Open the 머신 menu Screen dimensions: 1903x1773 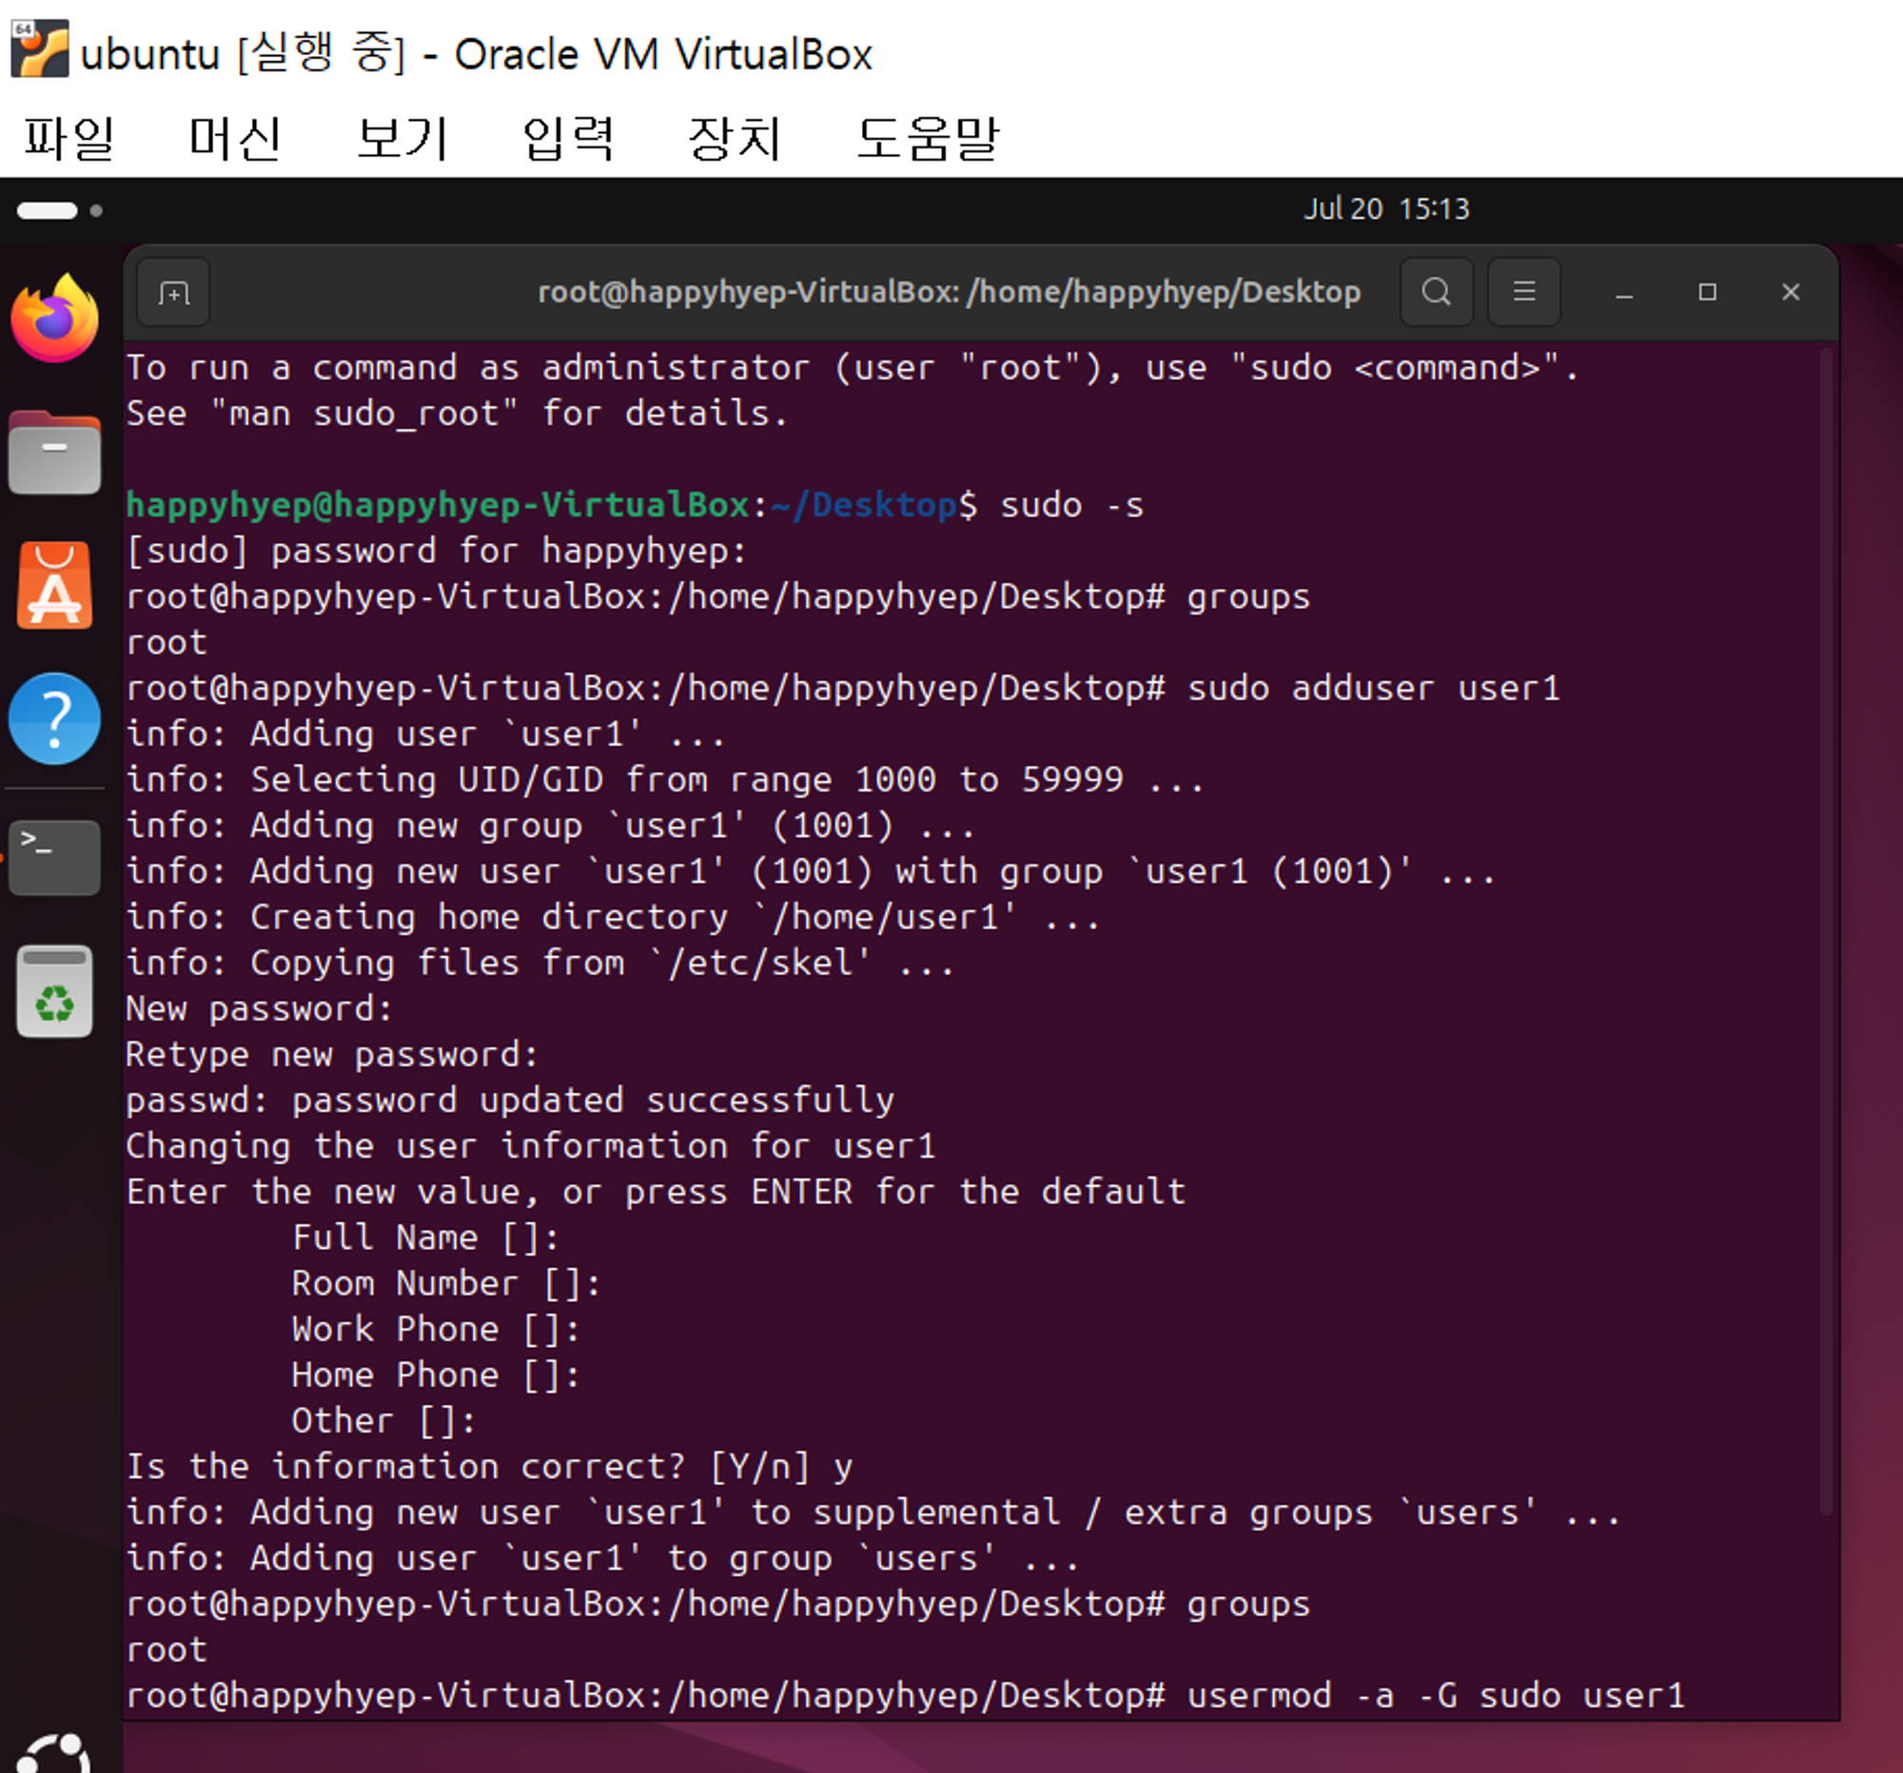coord(234,139)
